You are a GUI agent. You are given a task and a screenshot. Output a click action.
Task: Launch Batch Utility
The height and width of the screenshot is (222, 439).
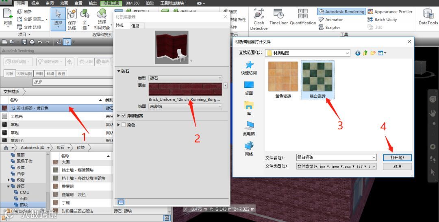point(382,20)
